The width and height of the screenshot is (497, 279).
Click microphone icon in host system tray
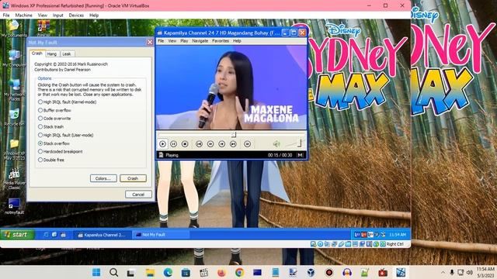(452, 272)
